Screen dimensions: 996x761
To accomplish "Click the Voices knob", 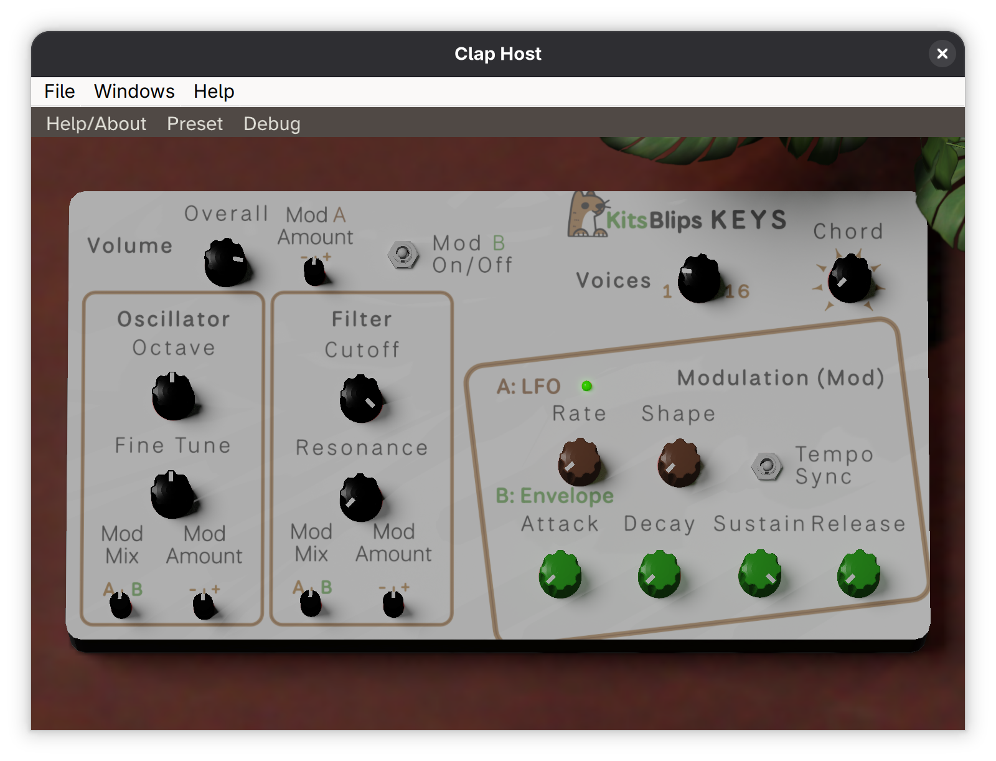I will tap(699, 278).
